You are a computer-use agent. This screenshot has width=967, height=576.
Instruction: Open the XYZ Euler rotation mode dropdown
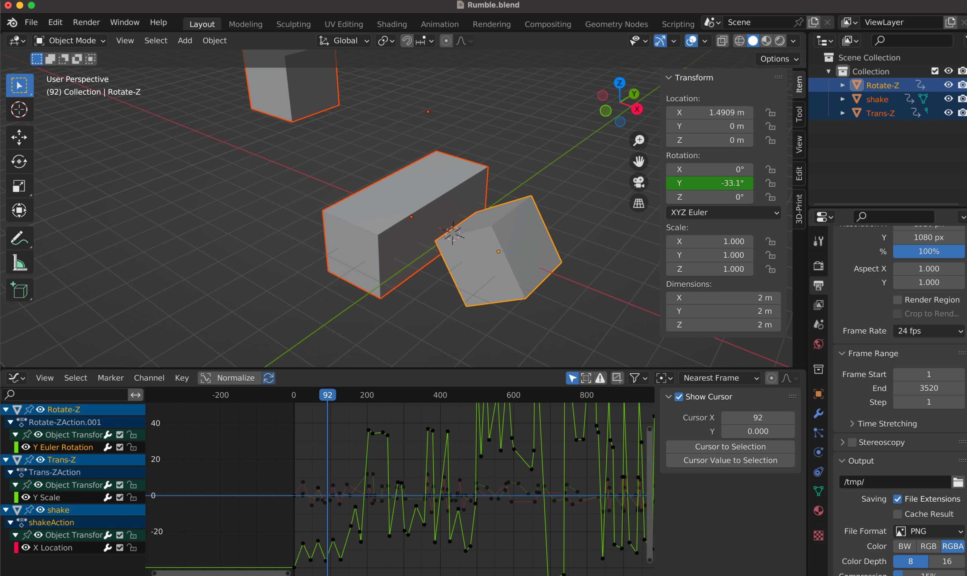pyautogui.click(x=723, y=212)
